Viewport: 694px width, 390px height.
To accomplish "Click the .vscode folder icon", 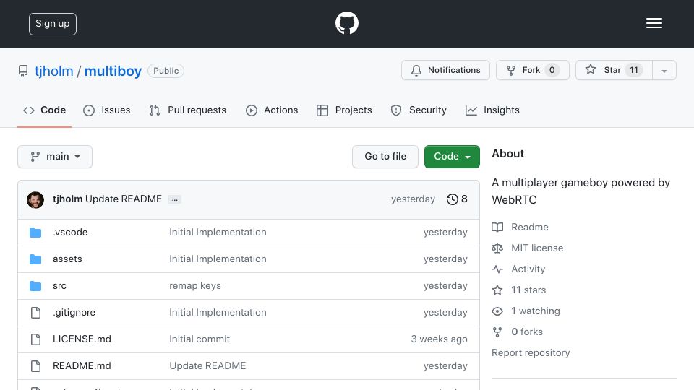I will coord(35,233).
